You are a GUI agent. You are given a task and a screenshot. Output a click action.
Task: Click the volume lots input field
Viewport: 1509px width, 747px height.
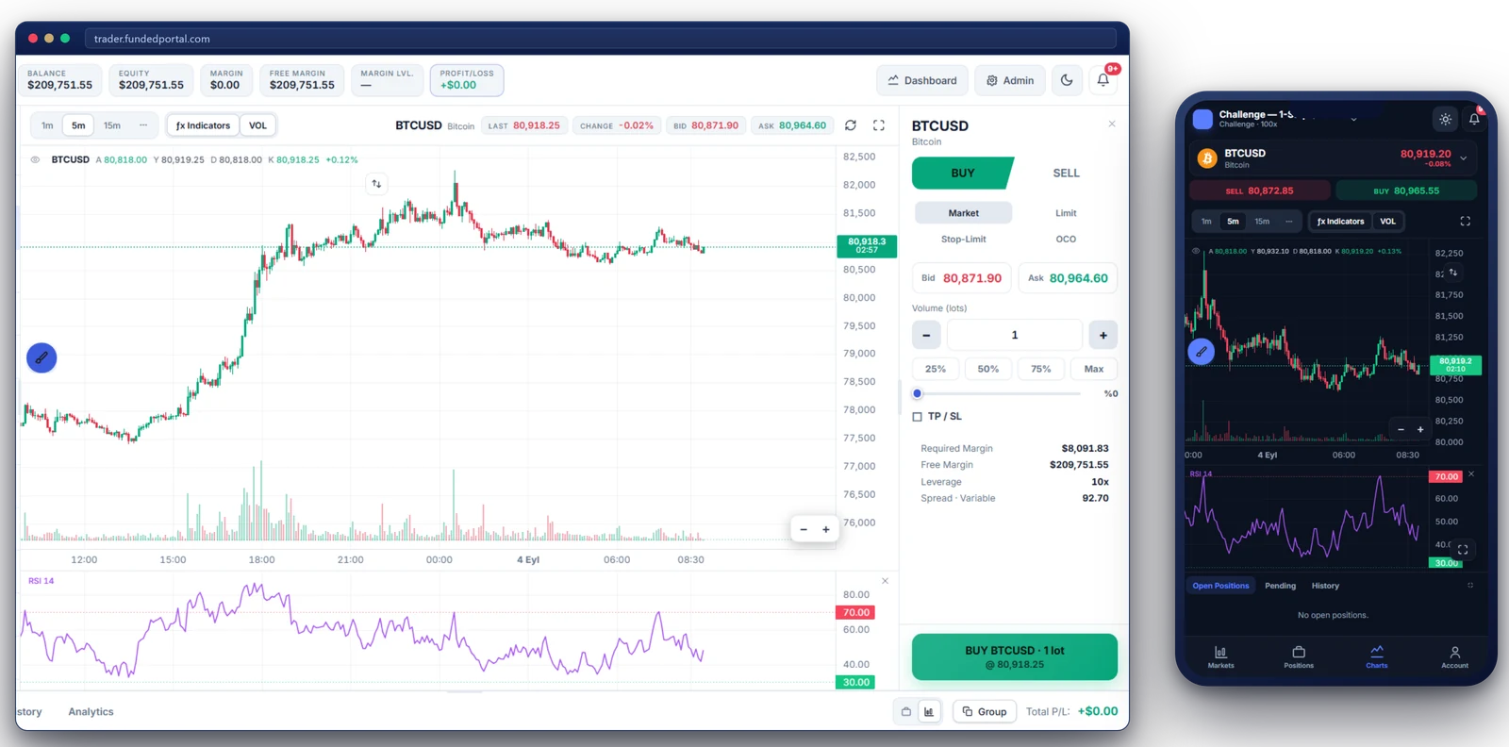click(x=1015, y=335)
